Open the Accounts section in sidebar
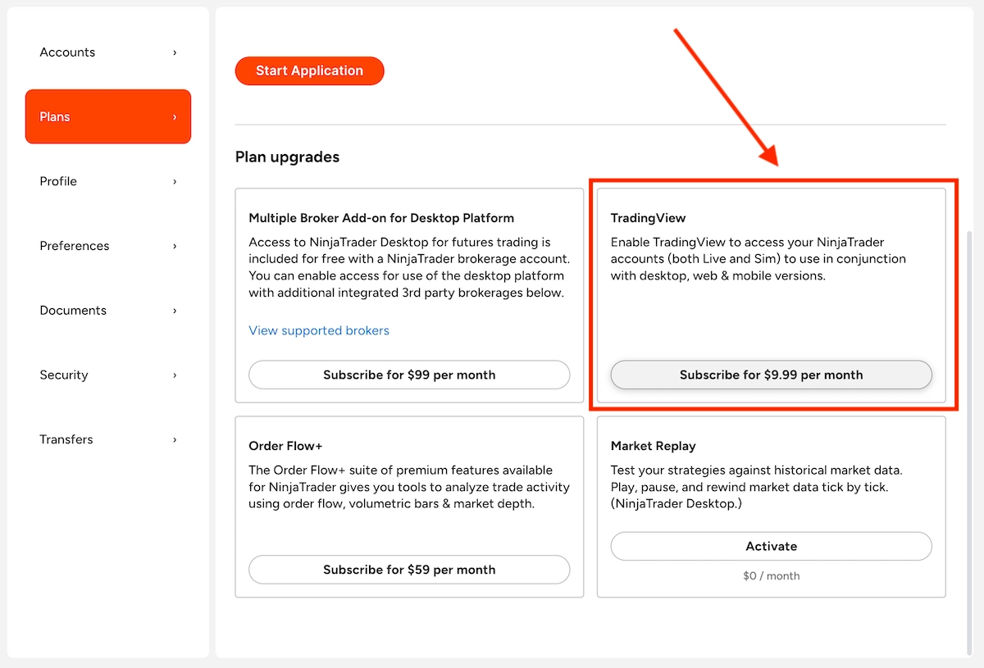984x668 pixels. [108, 52]
